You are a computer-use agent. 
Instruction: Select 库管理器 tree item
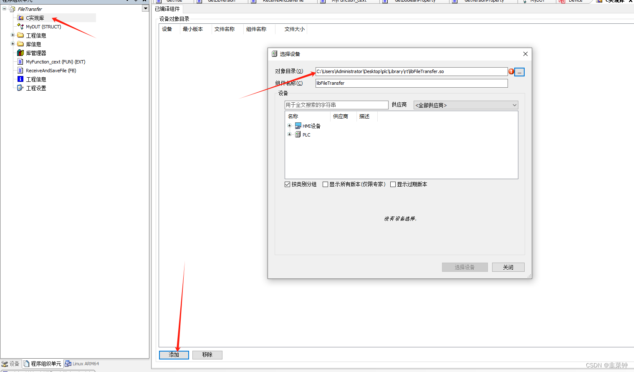36,53
